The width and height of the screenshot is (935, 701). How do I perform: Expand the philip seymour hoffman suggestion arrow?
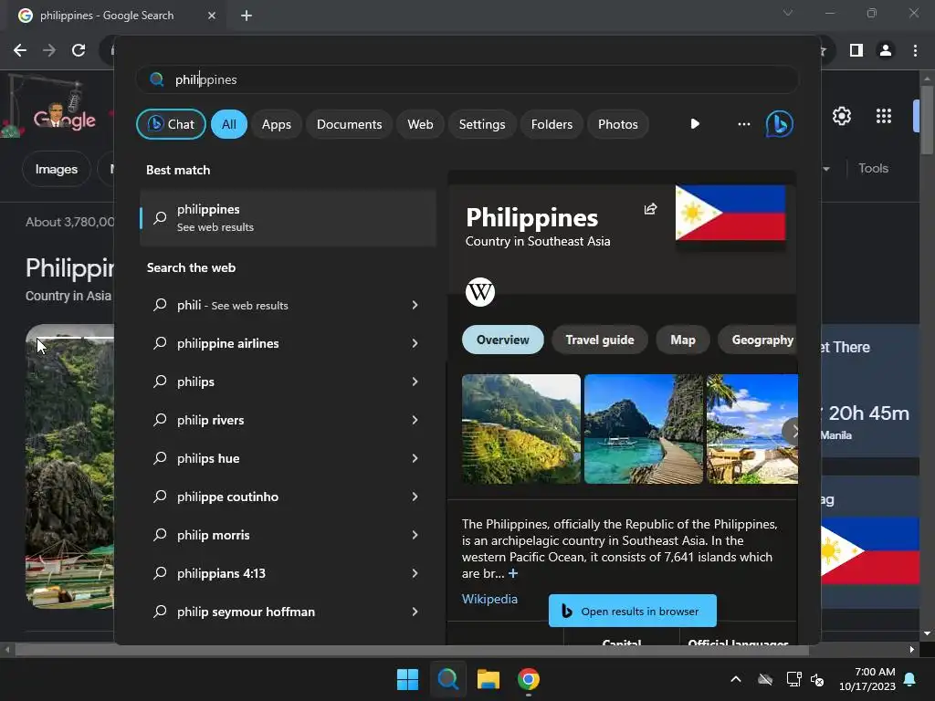pyautogui.click(x=415, y=612)
